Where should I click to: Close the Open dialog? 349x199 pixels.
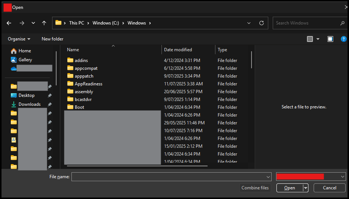tap(346, 7)
